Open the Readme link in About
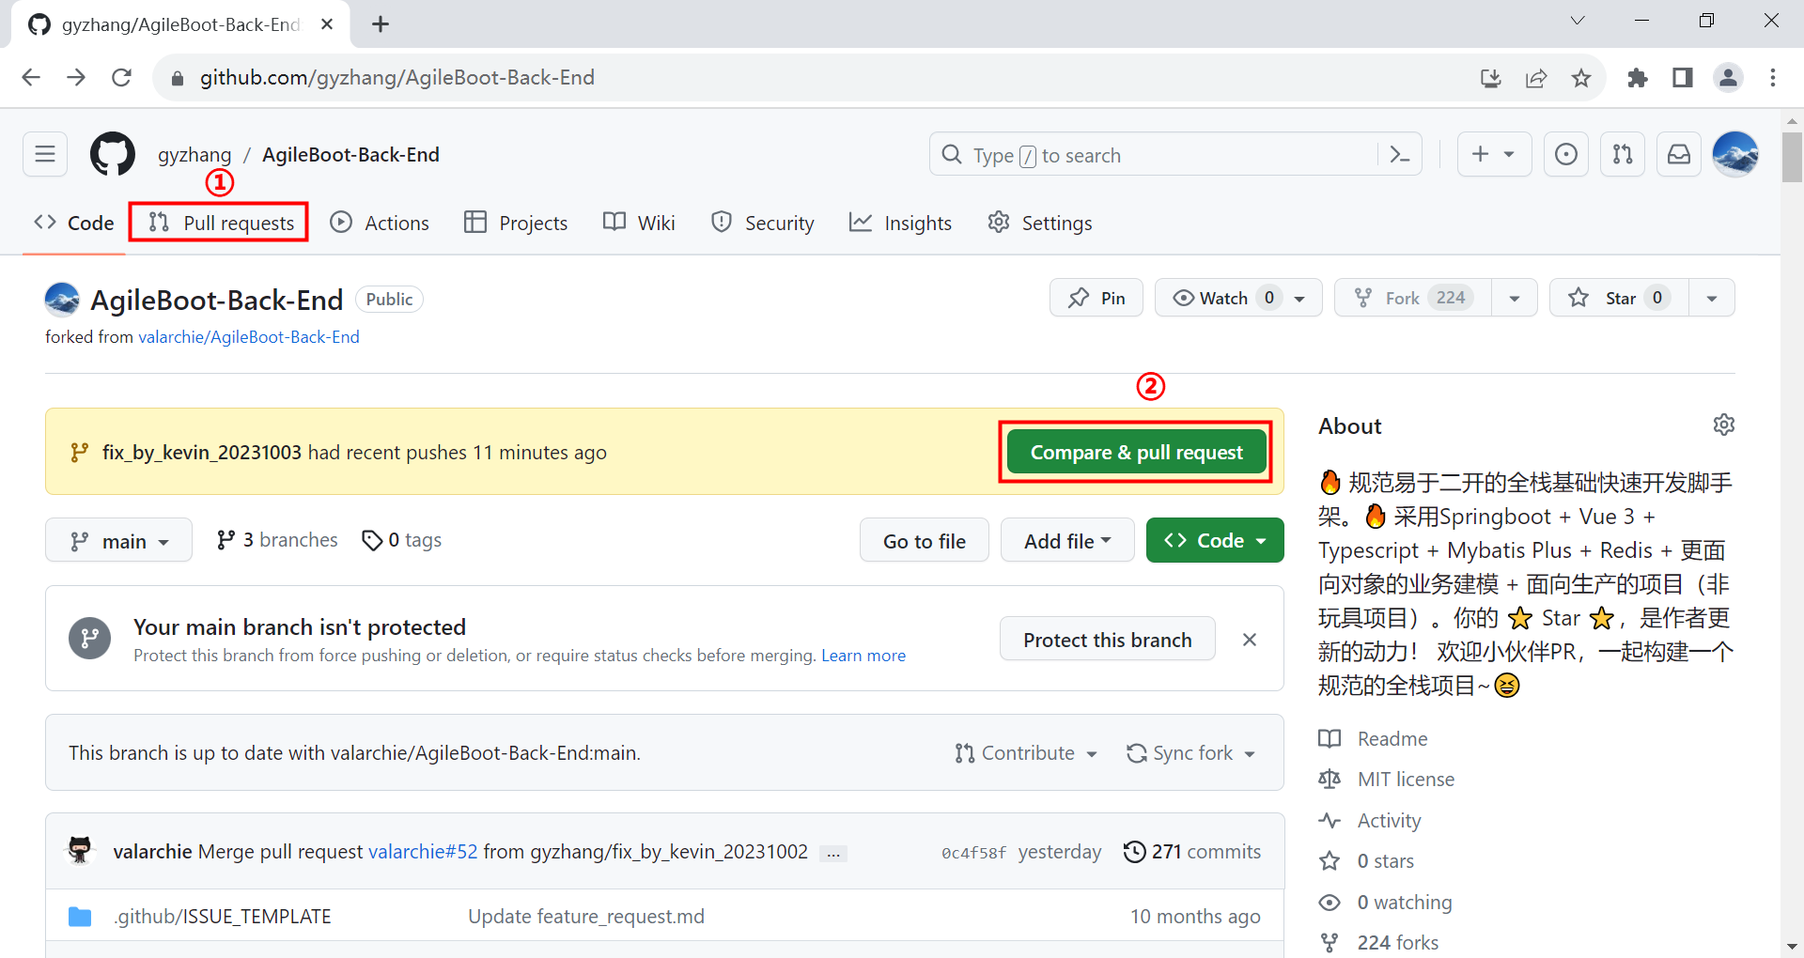Viewport: 1804px width, 958px height. pyautogui.click(x=1373, y=739)
